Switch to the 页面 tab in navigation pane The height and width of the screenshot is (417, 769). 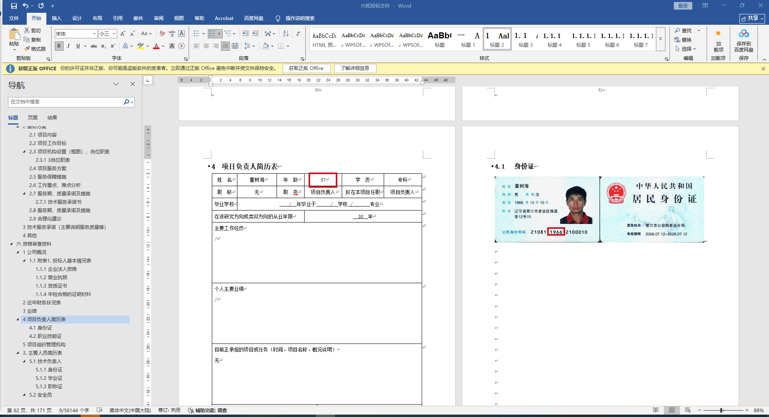pyautogui.click(x=33, y=117)
